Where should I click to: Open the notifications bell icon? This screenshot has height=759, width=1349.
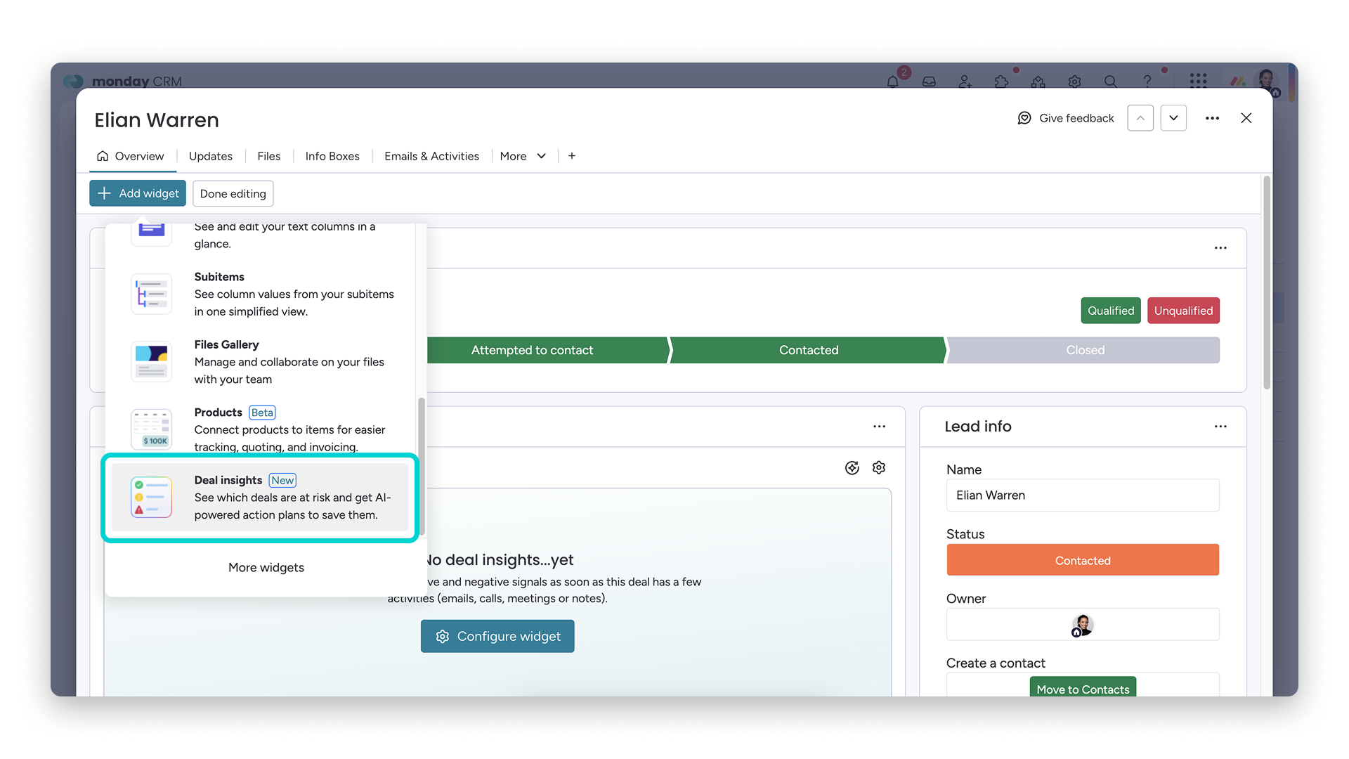(x=892, y=82)
